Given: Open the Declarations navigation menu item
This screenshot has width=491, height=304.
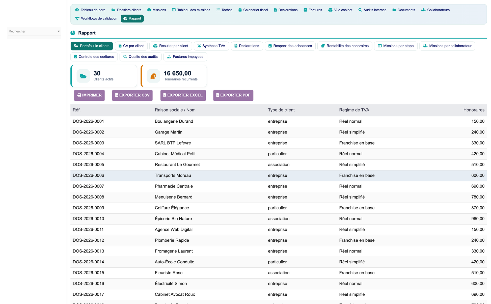Looking at the screenshot, I should (x=286, y=10).
